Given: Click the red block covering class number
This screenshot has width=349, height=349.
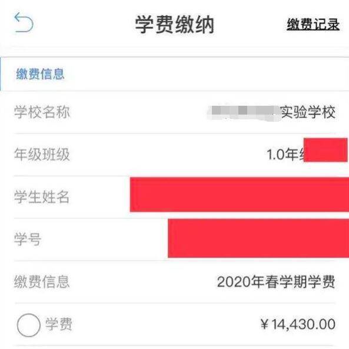Looking at the screenshot, I should pos(325,150).
